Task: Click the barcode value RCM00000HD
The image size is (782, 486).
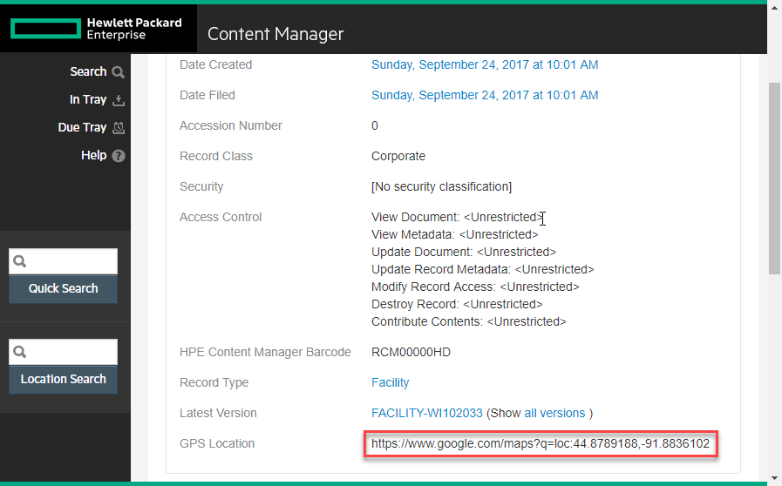Action: (x=411, y=353)
